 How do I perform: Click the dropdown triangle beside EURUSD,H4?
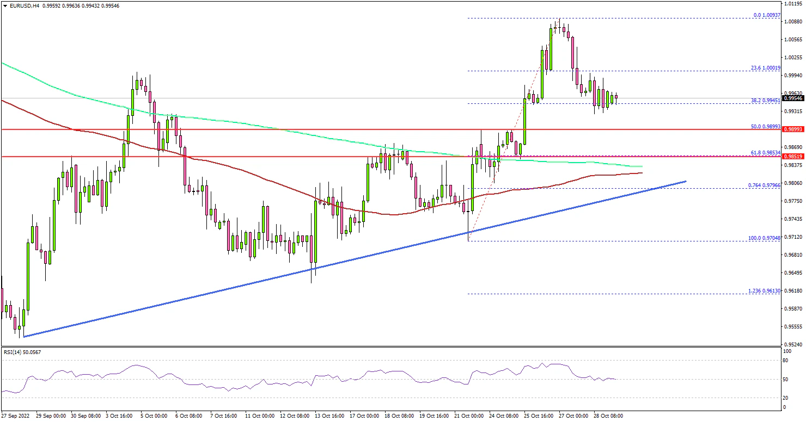pos(5,5)
